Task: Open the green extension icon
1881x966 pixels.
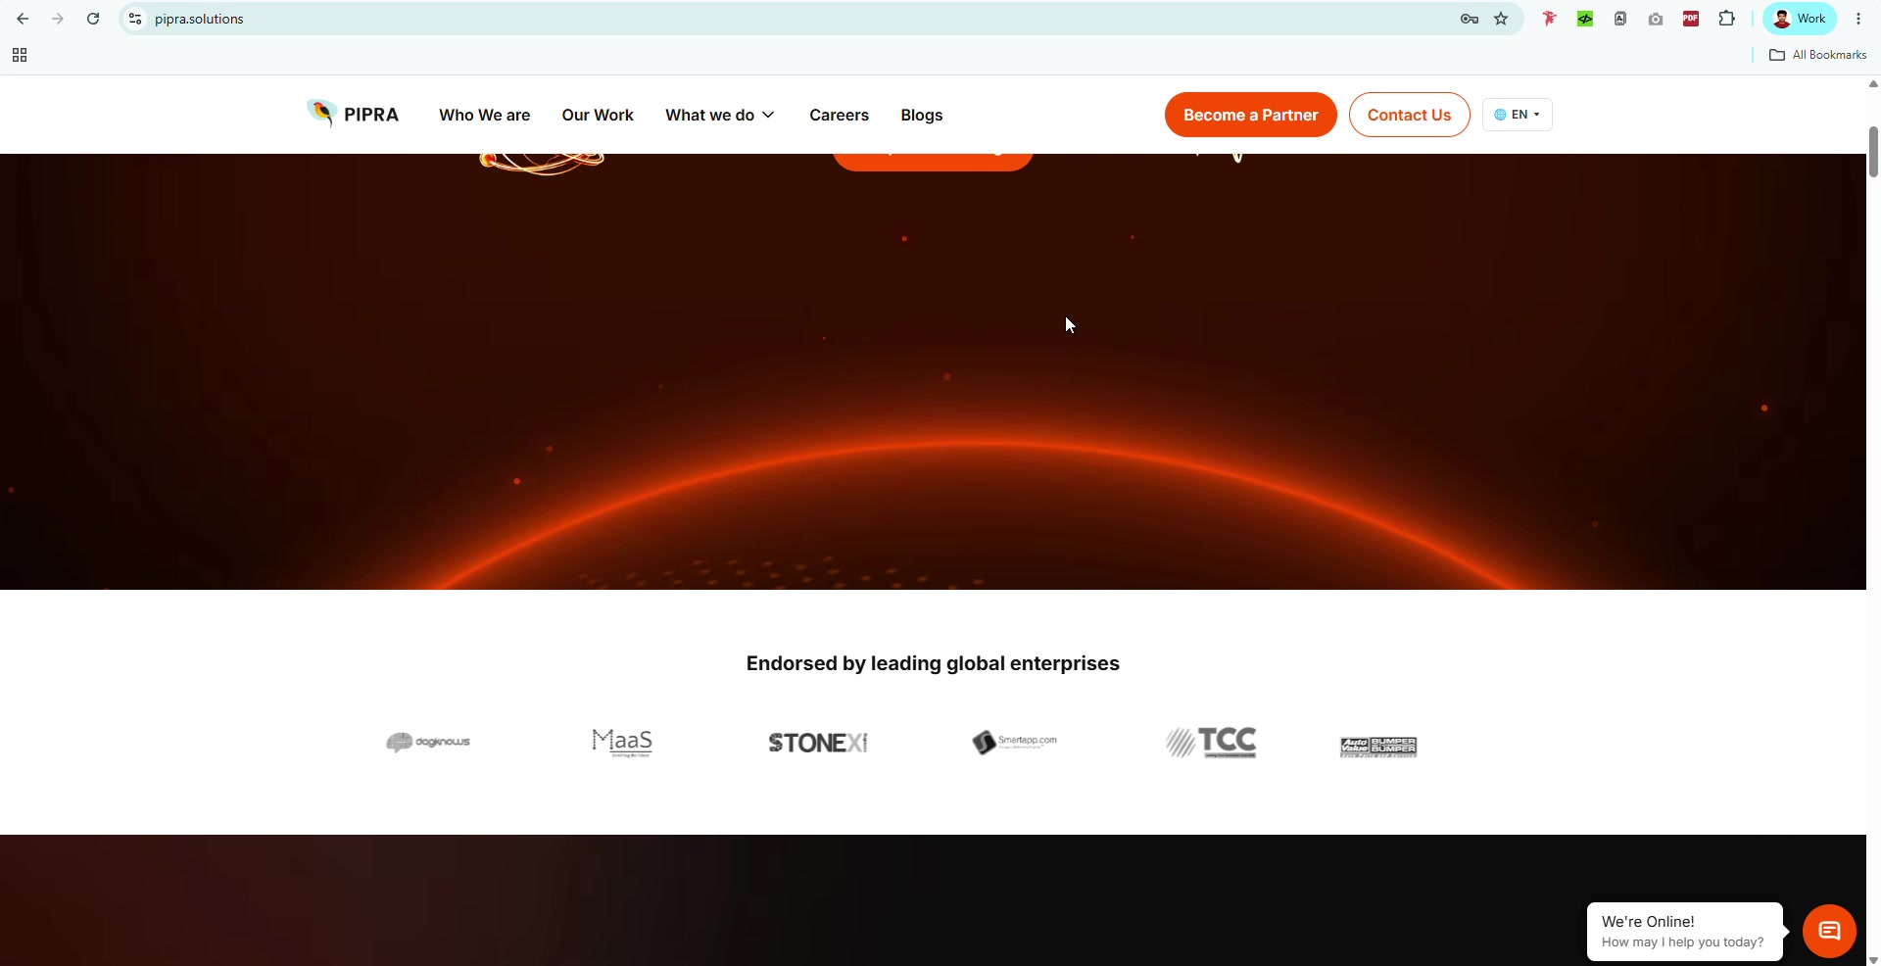Action: 1585,19
